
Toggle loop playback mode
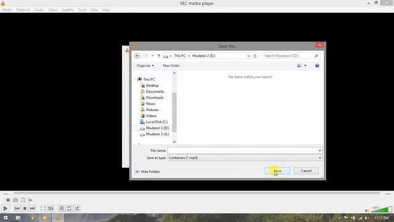click(x=69, y=208)
